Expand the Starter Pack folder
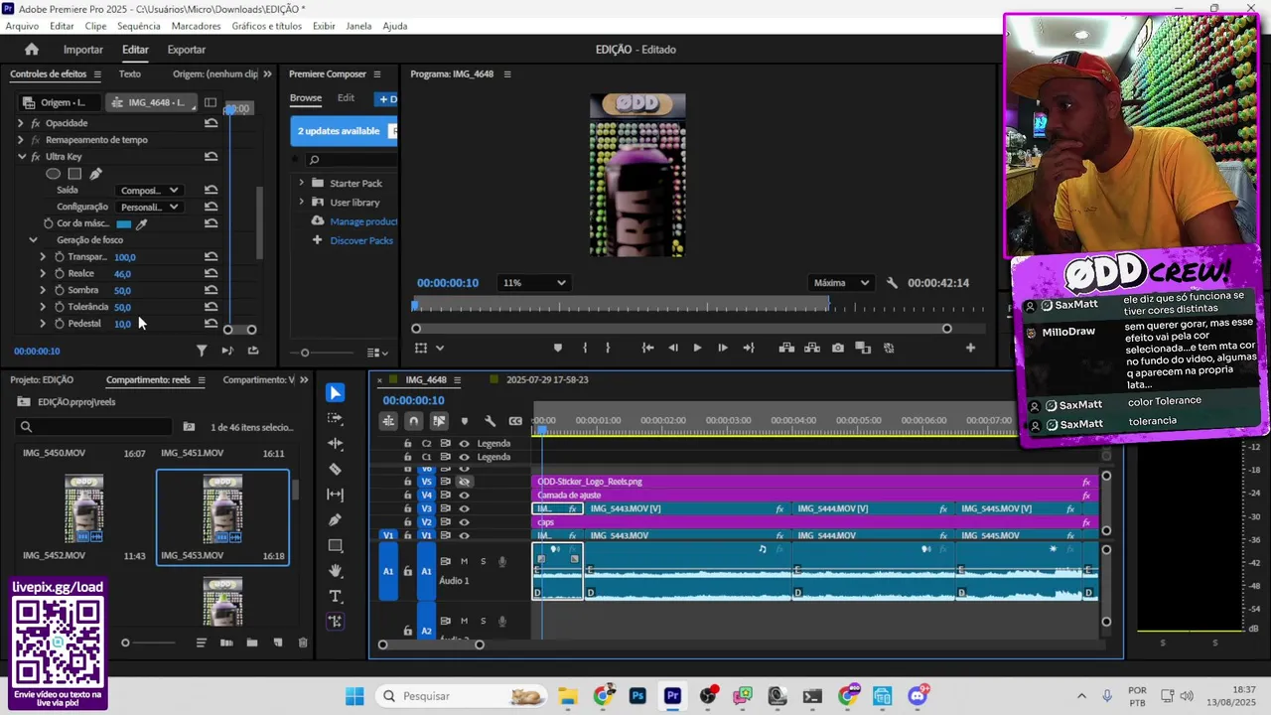1271x715 pixels. (301, 184)
